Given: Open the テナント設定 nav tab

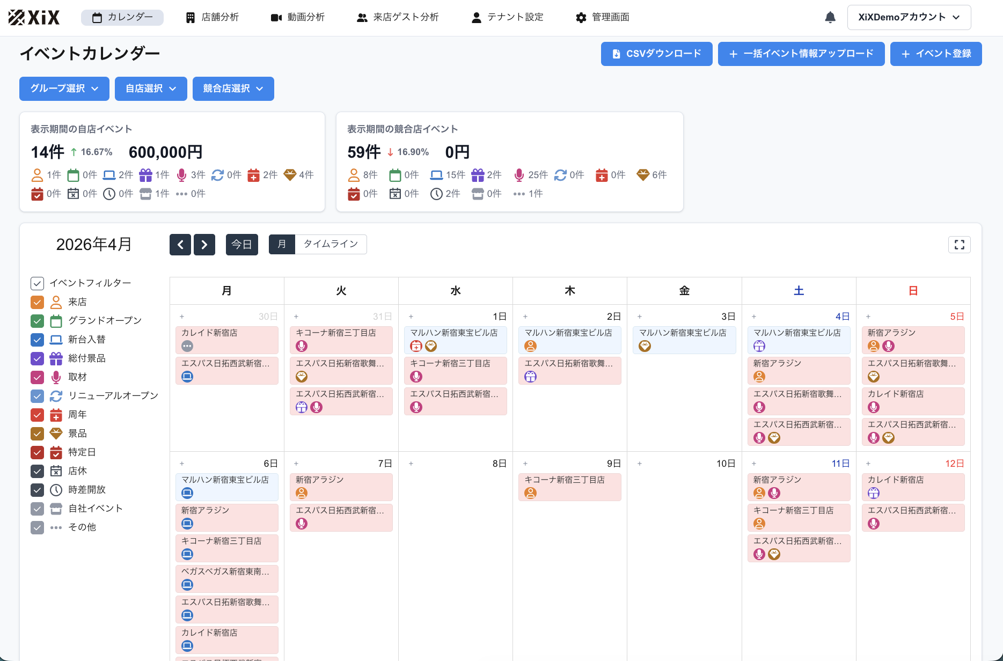Looking at the screenshot, I should (507, 17).
